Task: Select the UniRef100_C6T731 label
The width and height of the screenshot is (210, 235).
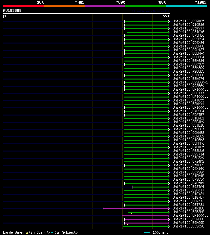Action: (x=188, y=205)
